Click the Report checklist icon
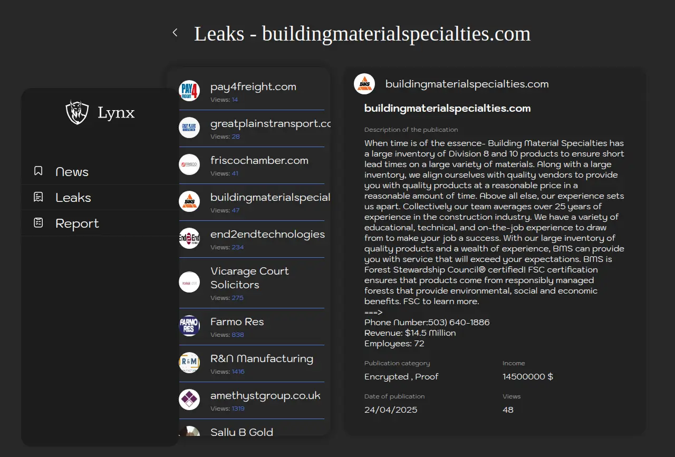675x457 pixels. (38, 223)
